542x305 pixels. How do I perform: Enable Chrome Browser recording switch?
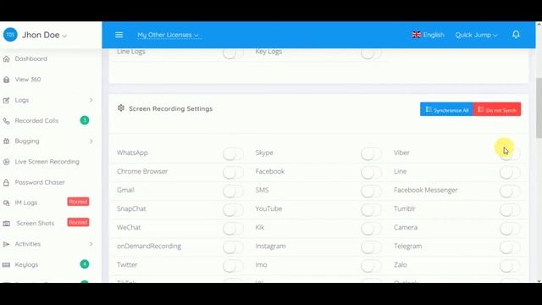(233, 172)
